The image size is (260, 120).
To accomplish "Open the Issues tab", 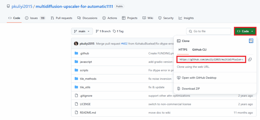I will tap(35, 18).
